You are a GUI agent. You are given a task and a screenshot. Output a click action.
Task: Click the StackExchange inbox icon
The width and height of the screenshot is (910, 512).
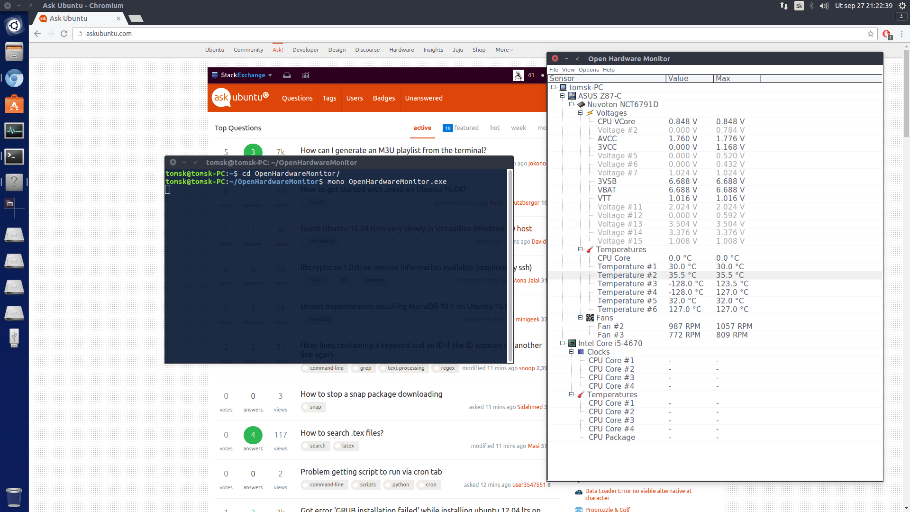coord(287,75)
